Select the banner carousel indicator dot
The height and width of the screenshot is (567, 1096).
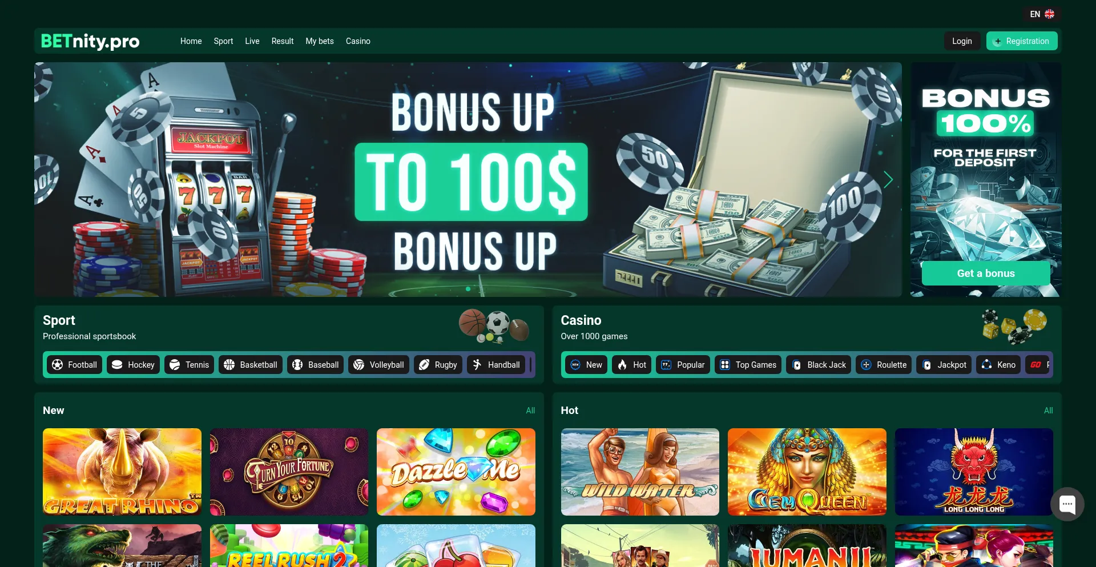(468, 289)
